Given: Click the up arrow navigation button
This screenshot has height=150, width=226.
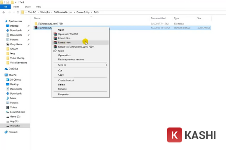Looking at the screenshot, I should point(17,12).
